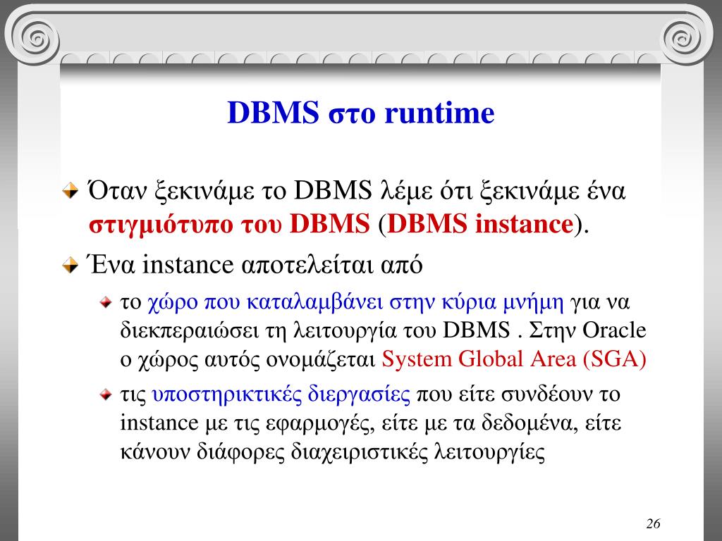Viewport: 722px width, 541px height.
Task: Click the red sub-bullet before "το χώρο"
Action: [106, 303]
